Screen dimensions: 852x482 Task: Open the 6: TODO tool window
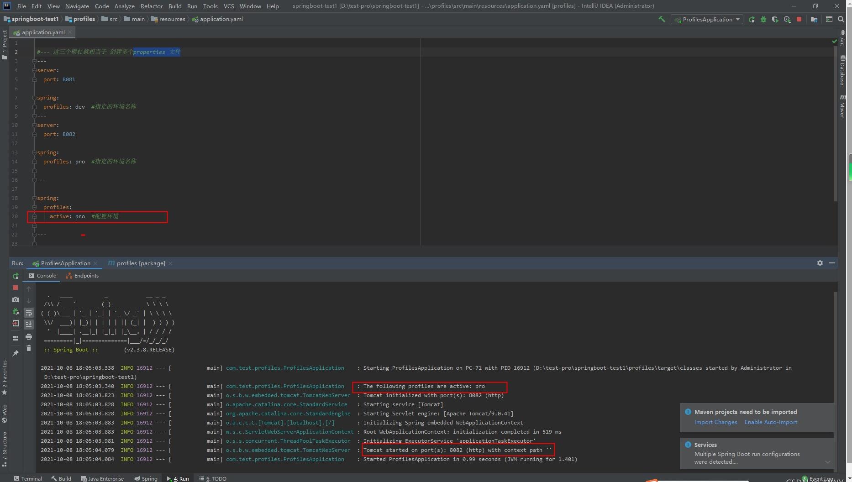click(213, 478)
